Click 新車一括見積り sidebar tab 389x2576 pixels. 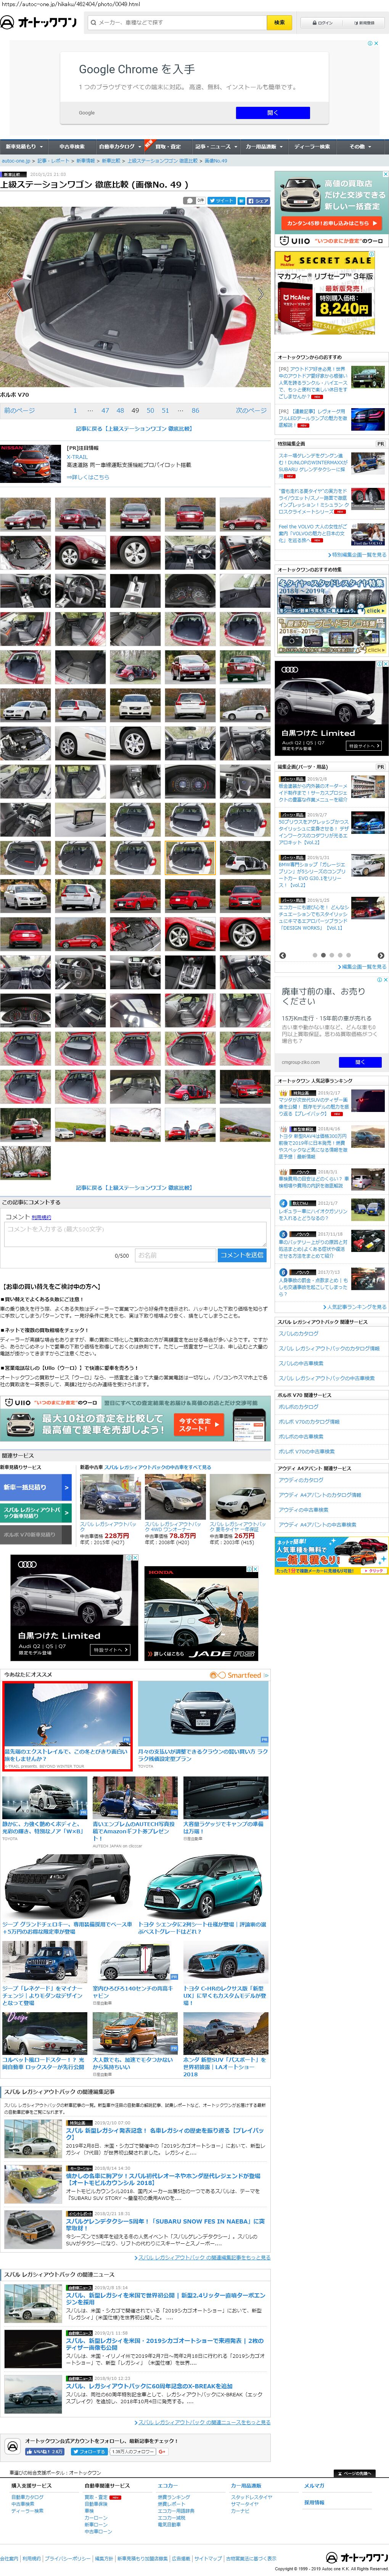[36, 1487]
